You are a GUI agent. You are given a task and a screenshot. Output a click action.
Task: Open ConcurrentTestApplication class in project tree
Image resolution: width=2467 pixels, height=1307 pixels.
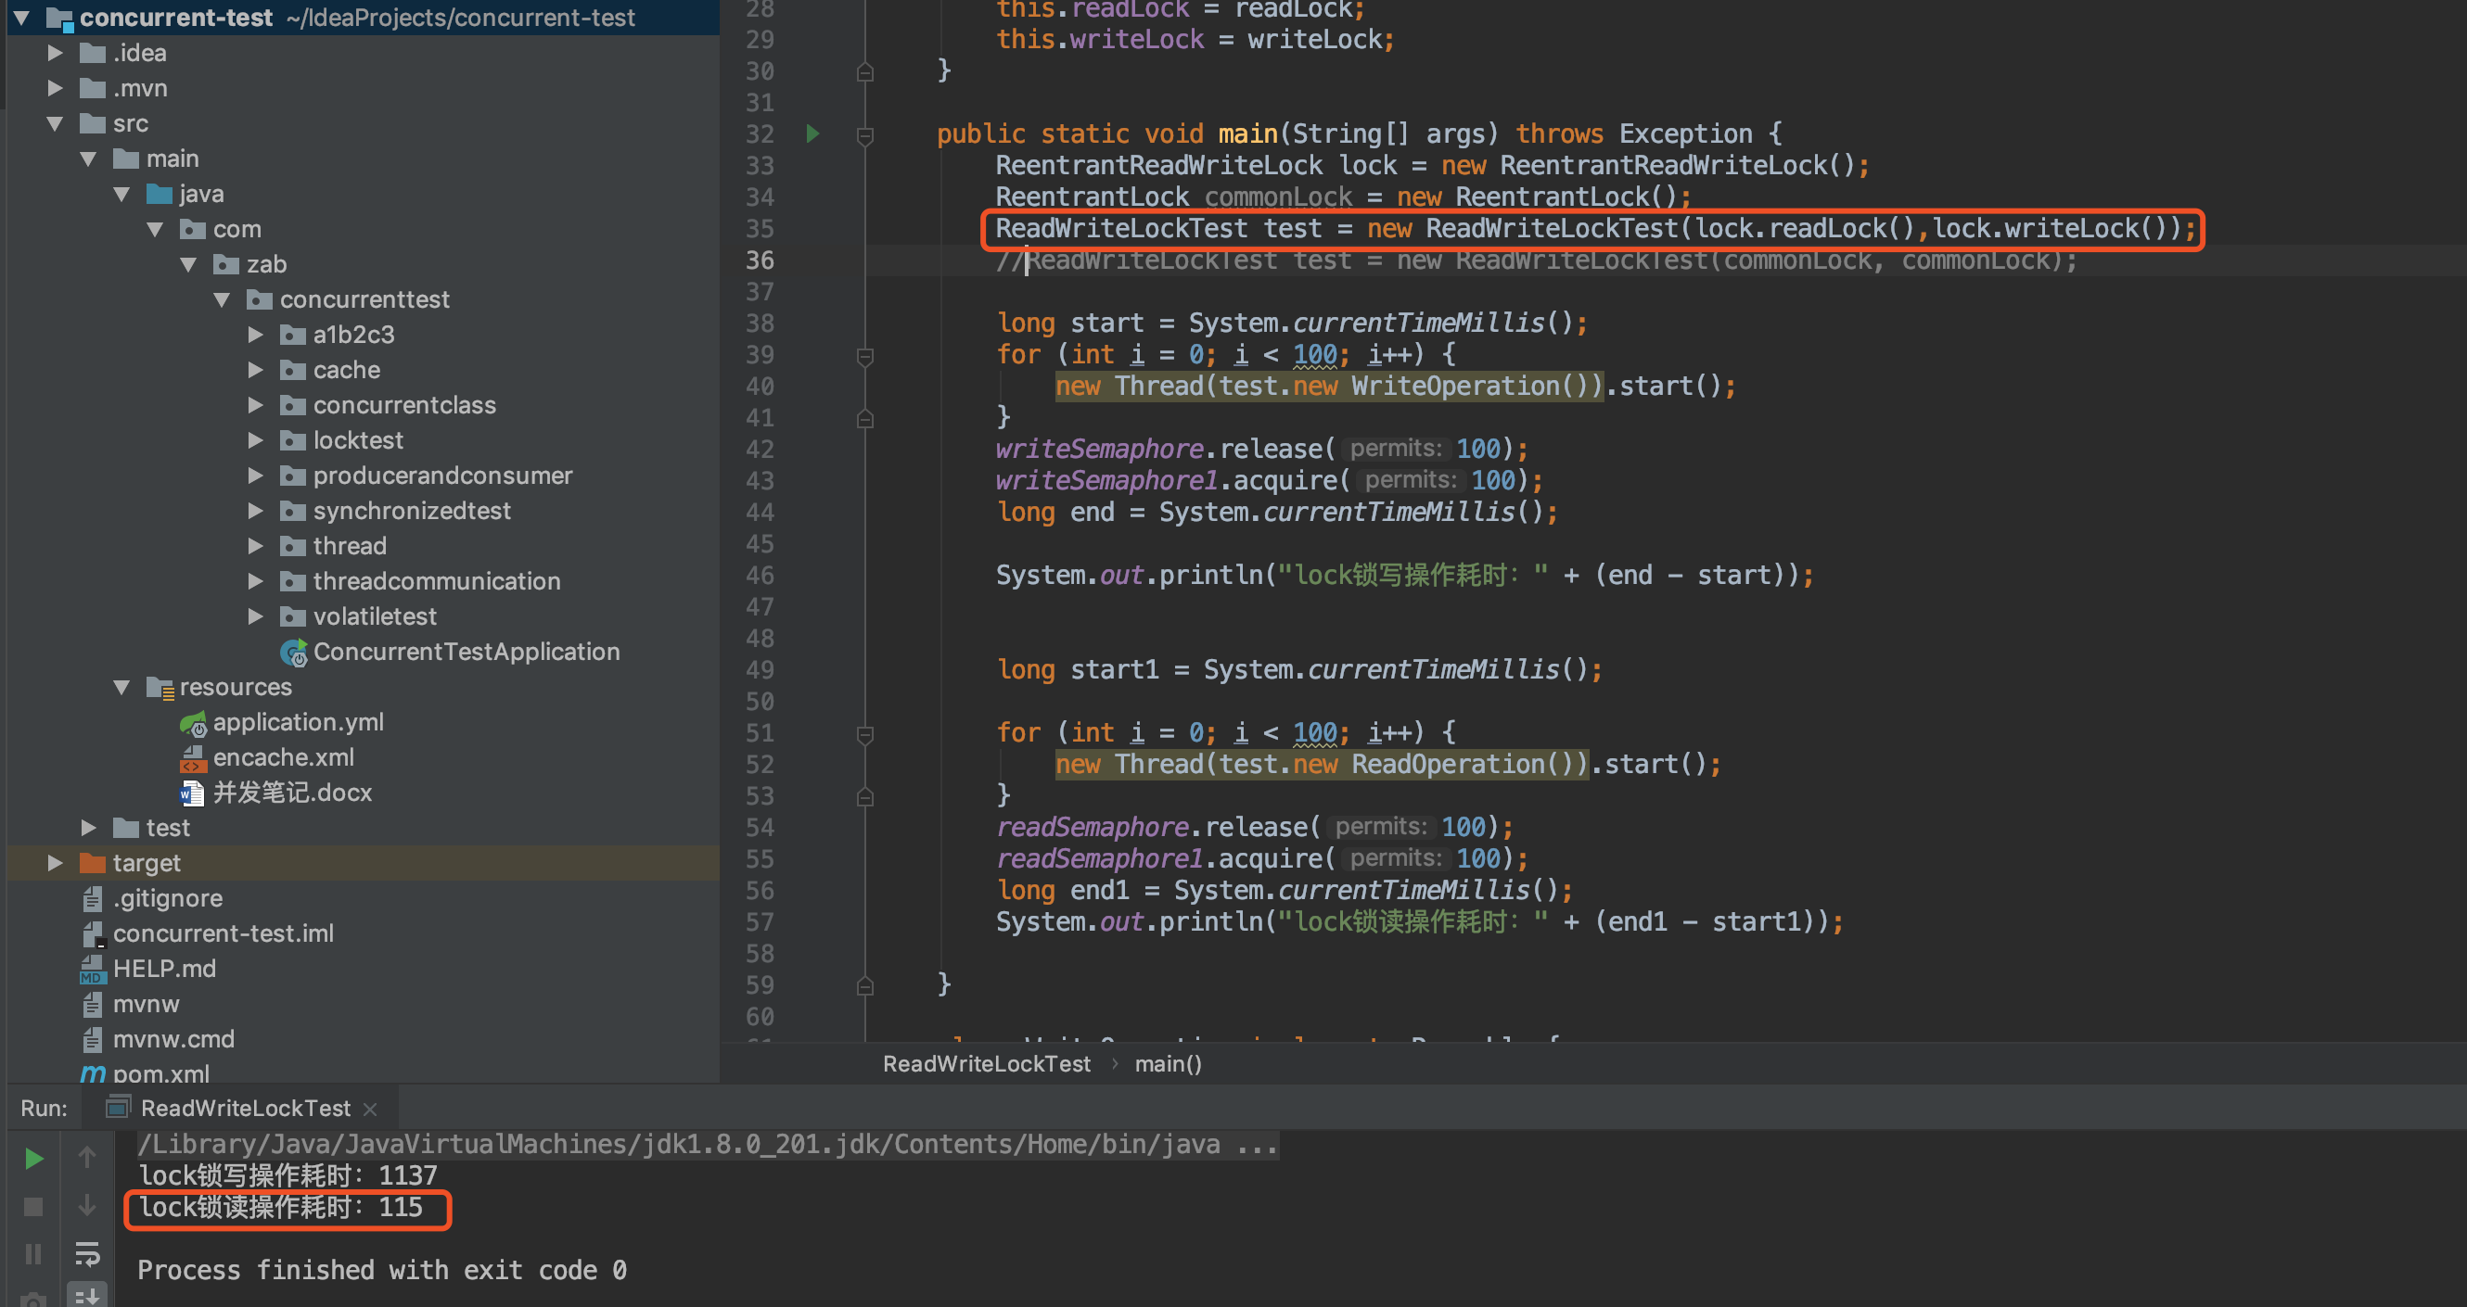(x=466, y=652)
